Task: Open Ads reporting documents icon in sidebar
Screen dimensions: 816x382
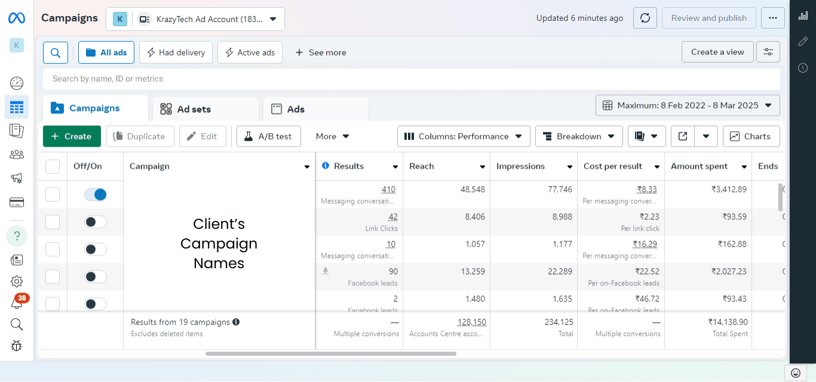Action: pos(17,131)
